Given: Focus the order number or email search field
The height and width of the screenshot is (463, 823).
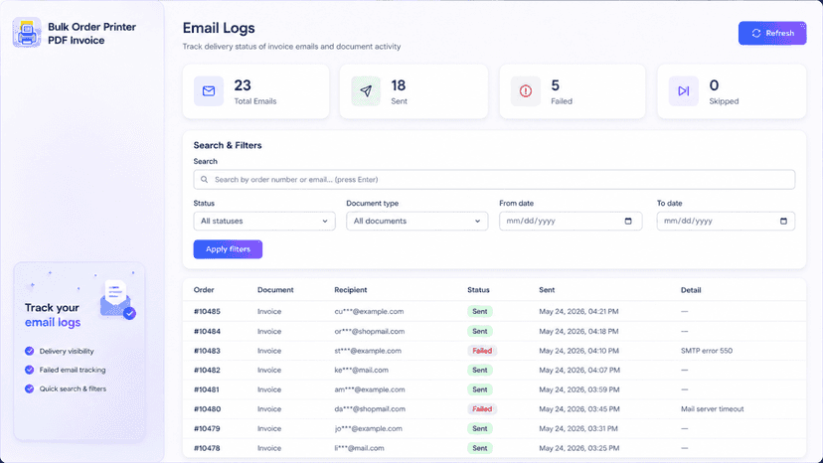Looking at the screenshot, I should 494,180.
